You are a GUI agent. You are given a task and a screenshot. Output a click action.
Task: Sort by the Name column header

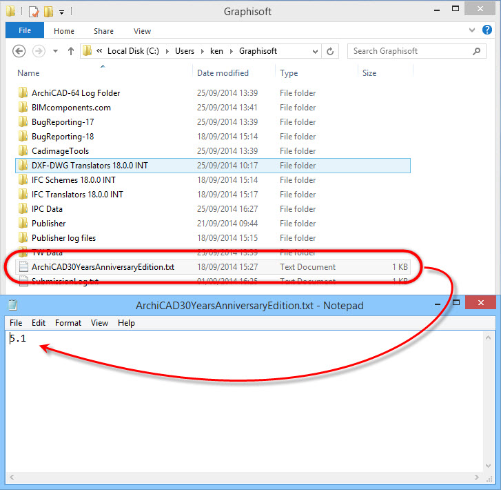[28, 73]
